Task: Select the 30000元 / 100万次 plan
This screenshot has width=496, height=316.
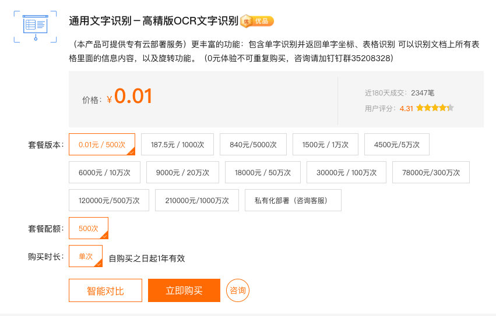Action: click(x=346, y=172)
